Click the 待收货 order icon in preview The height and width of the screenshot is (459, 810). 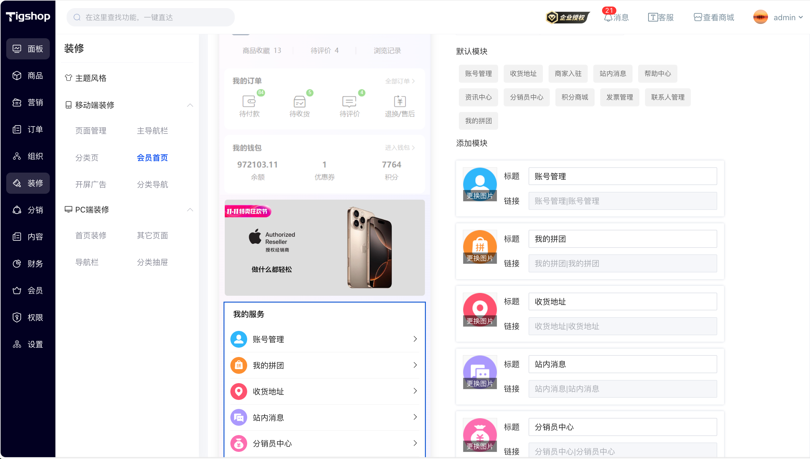299,106
